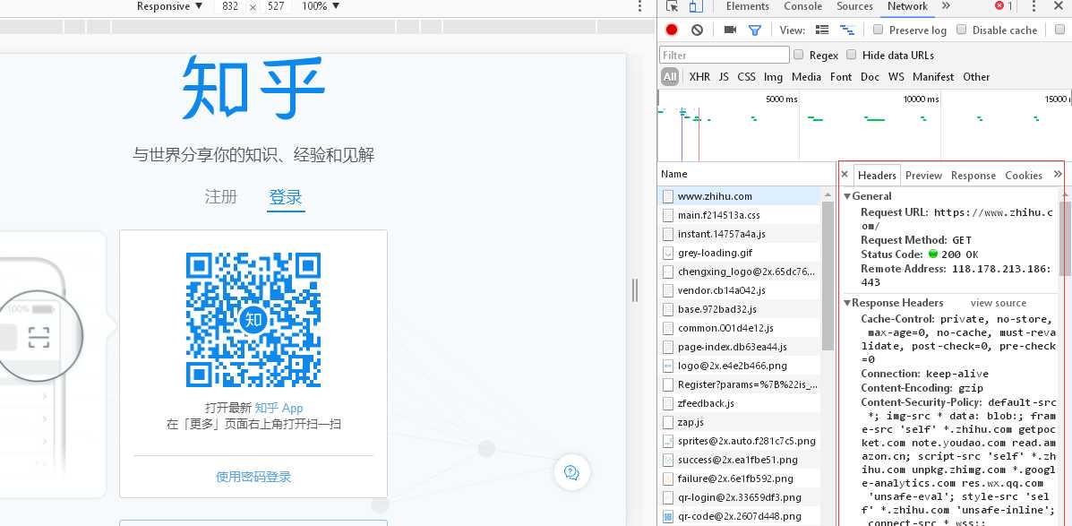Enable the Preserve log checkbox

[x=879, y=30]
